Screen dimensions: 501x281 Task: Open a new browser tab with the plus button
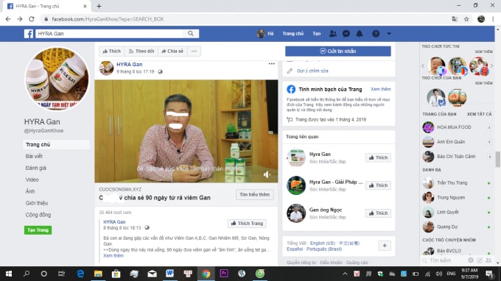(99, 6)
